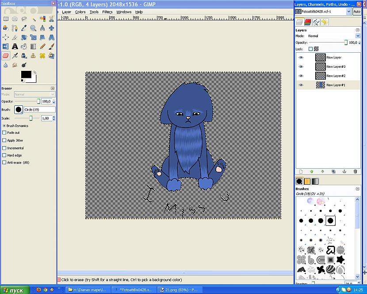This screenshot has width=367, height=294.
Task: Select the Flip tool
Action: pyautogui.click(x=6, y=46)
